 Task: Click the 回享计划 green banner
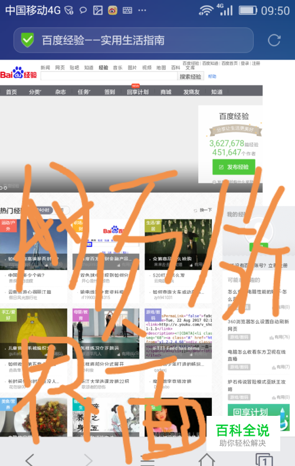click(258, 417)
